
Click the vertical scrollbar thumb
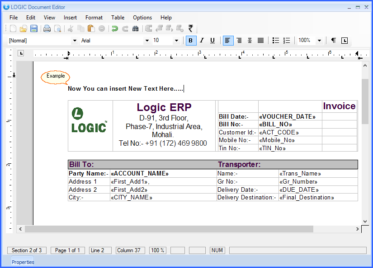tap(365, 102)
